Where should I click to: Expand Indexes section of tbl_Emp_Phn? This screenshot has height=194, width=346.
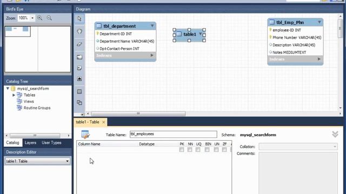pyautogui.click(x=319, y=59)
